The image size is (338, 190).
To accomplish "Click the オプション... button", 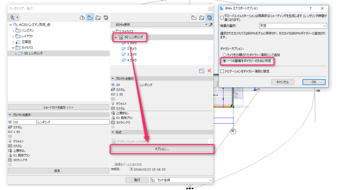I will coord(162,149).
